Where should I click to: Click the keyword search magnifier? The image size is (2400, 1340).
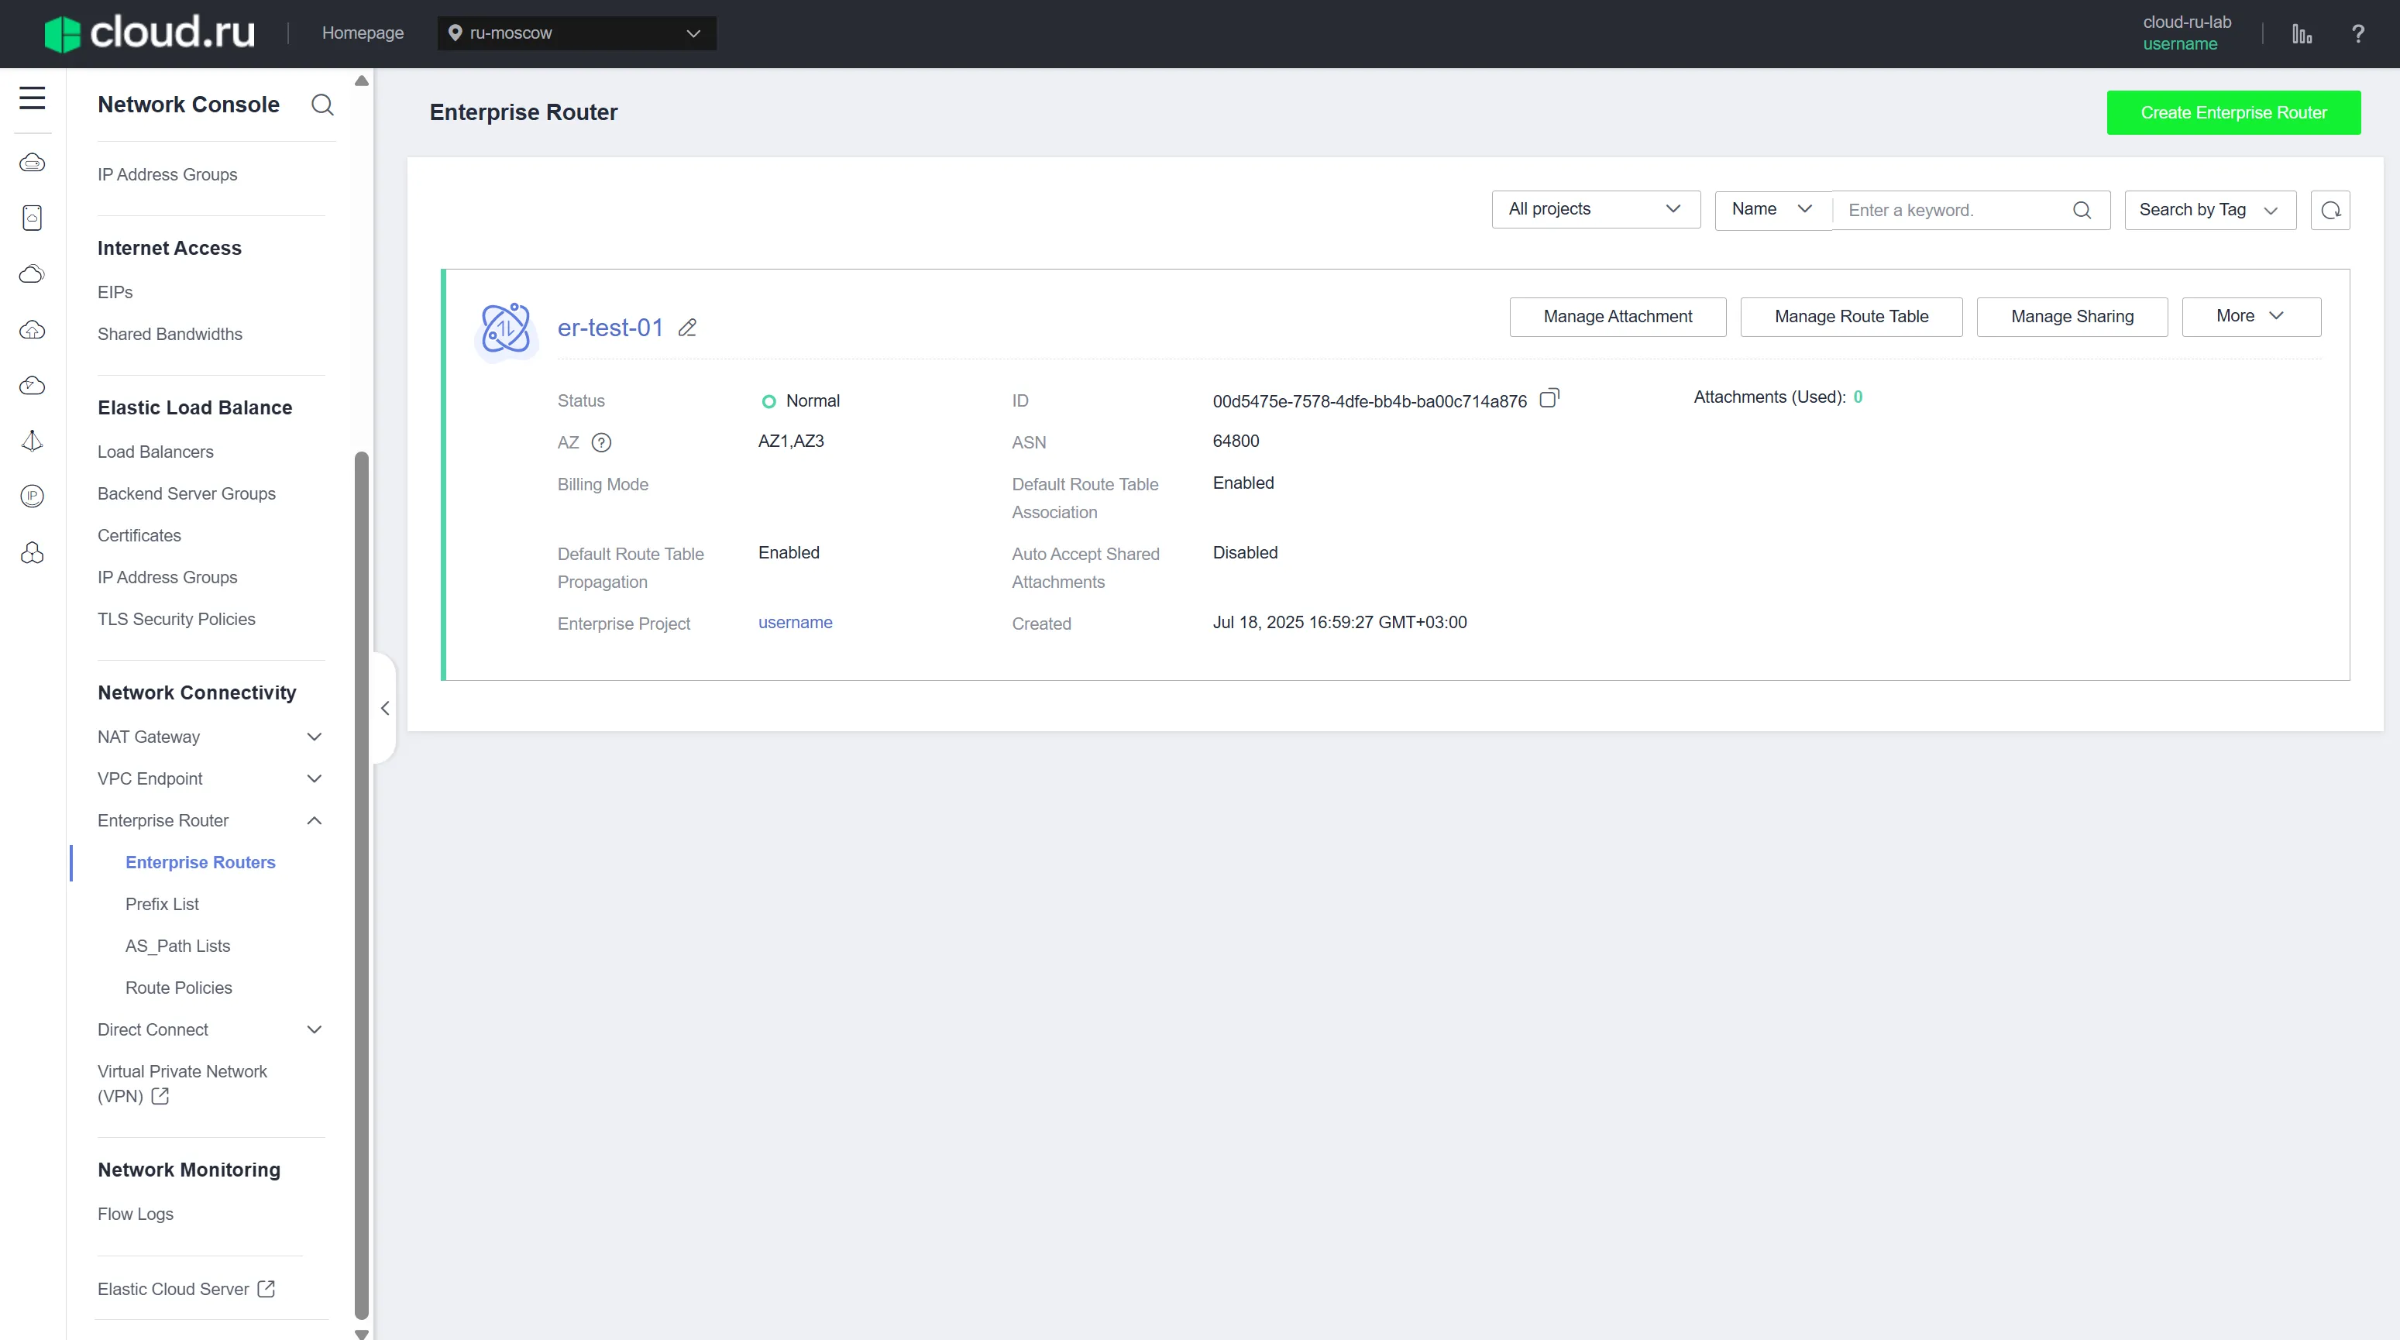click(2082, 210)
